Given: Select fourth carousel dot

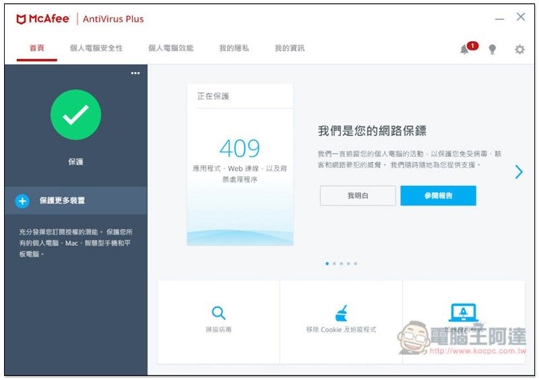Looking at the screenshot, I should (x=348, y=263).
